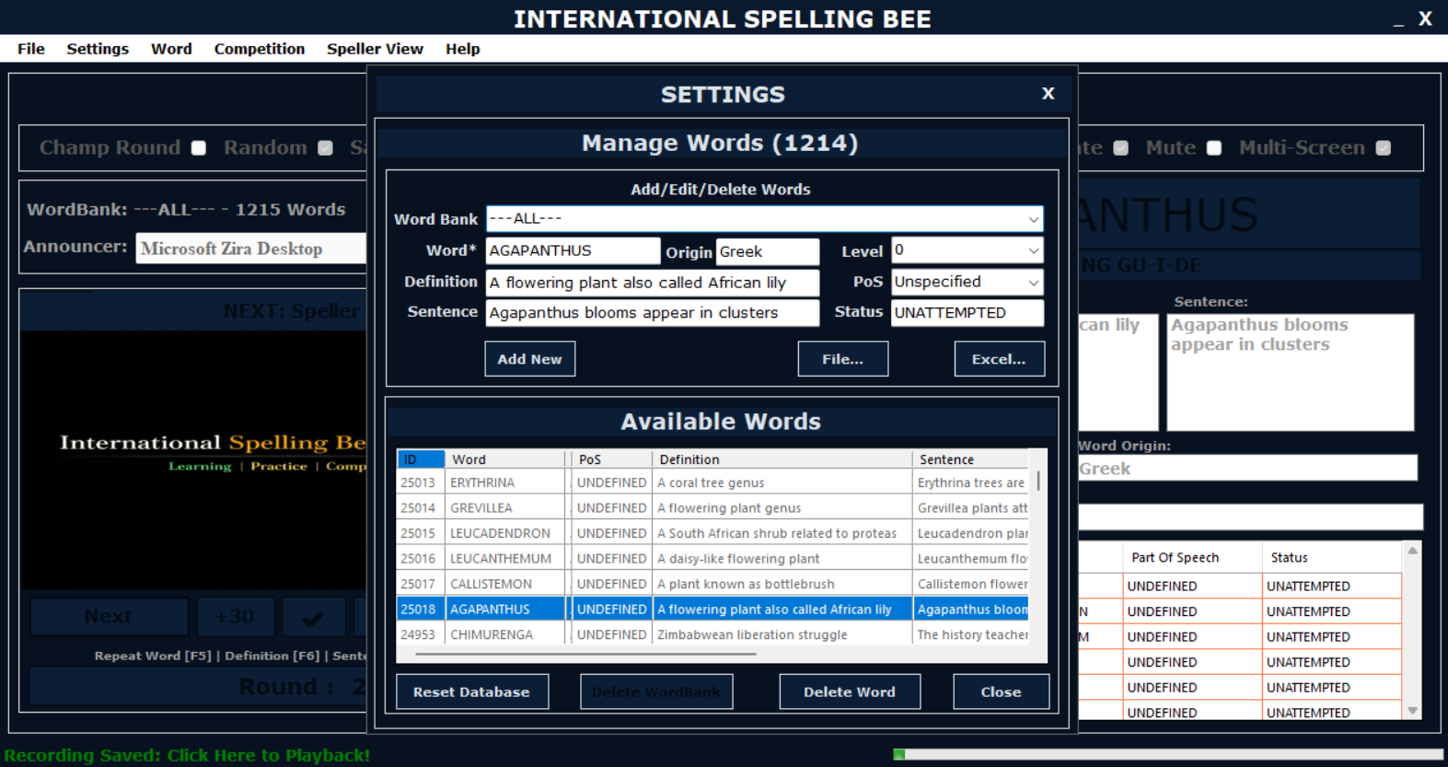Screen dimensions: 1448x767
Task: Click the +30 timer button
Action: tap(236, 617)
